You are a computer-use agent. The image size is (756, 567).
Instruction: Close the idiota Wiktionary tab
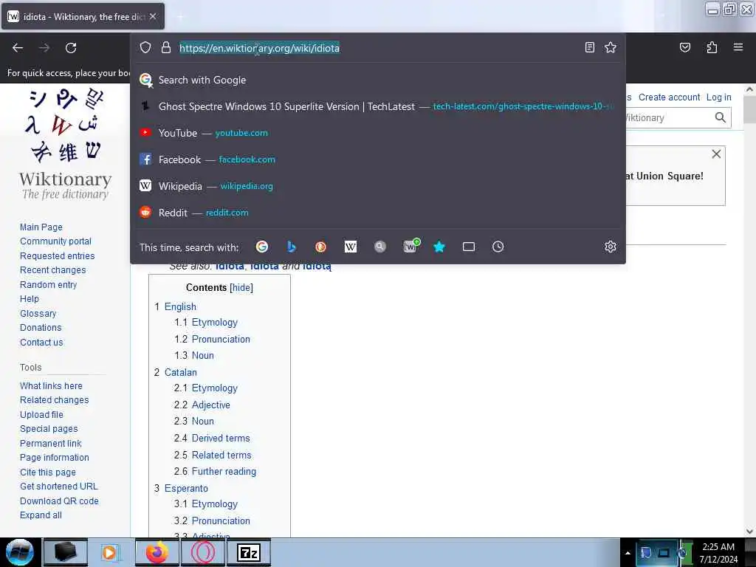coord(153,16)
